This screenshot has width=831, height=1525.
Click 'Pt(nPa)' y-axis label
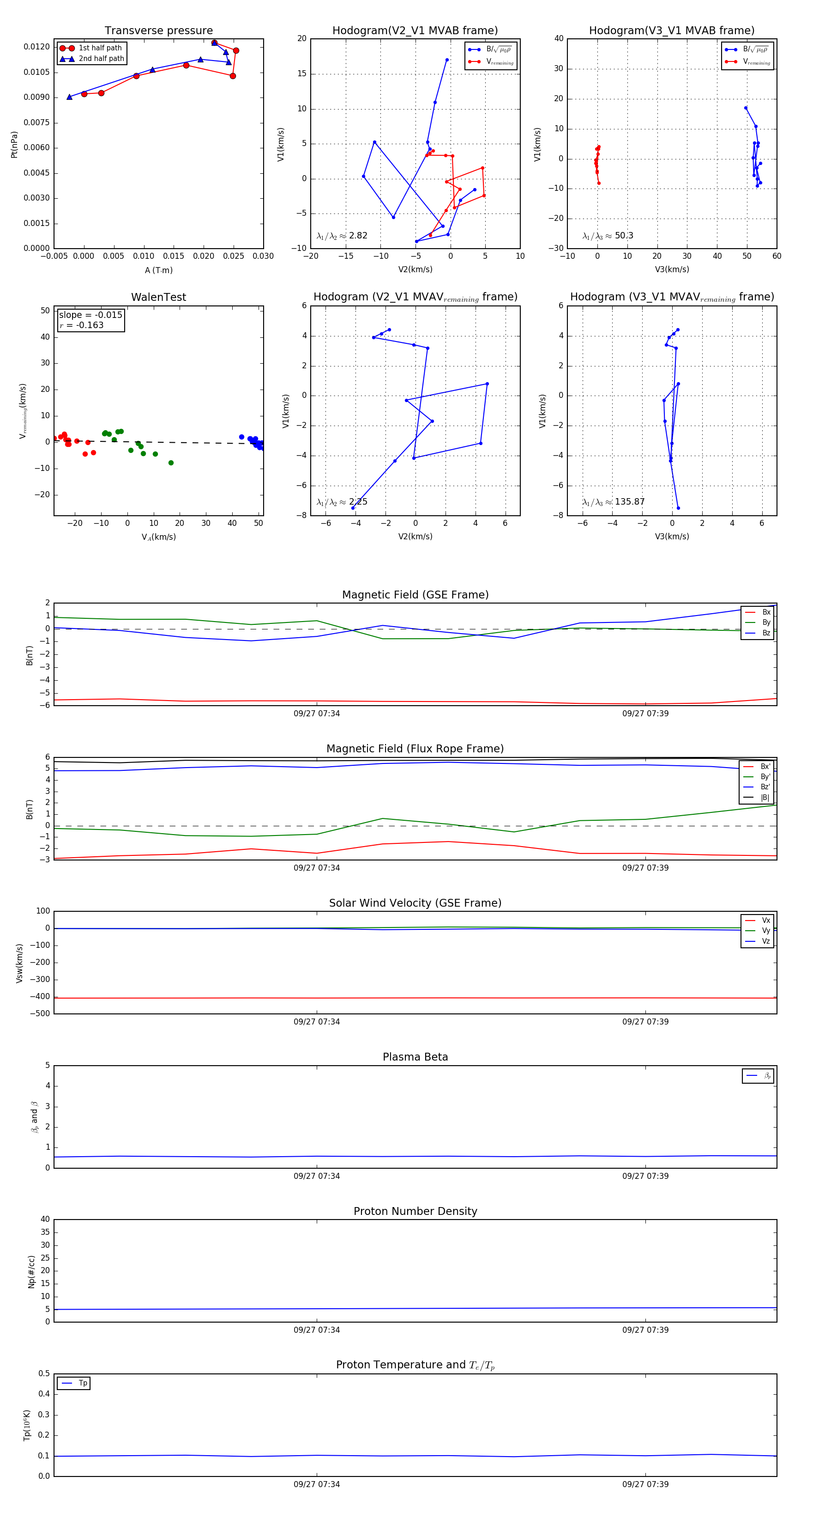click(x=14, y=144)
